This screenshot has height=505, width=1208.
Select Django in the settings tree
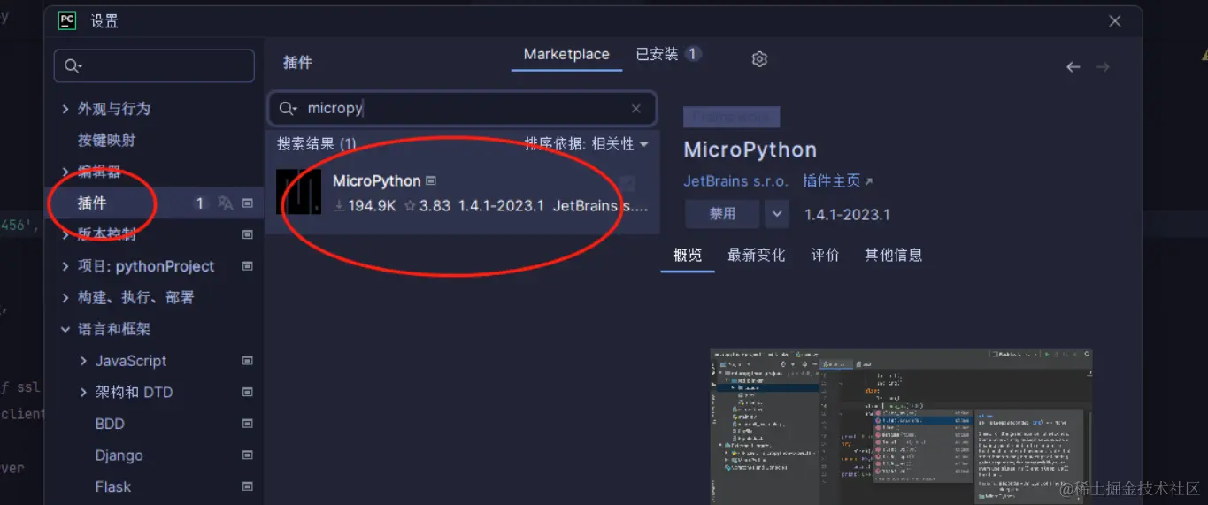click(x=119, y=455)
